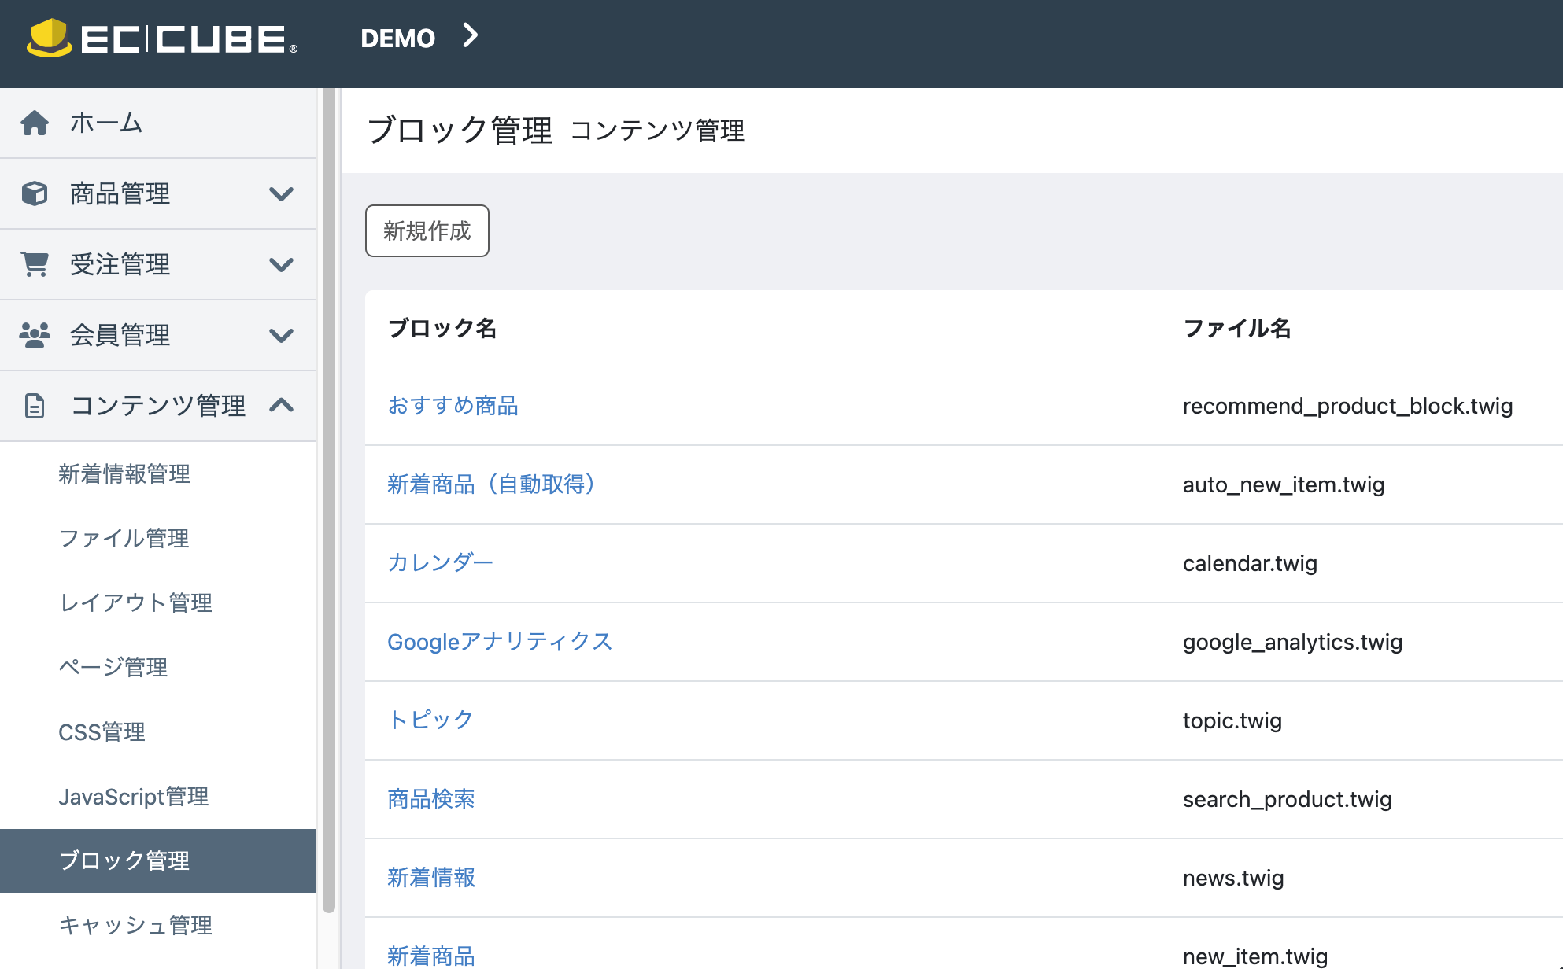Image resolution: width=1563 pixels, height=969 pixels.
Task: Click the shopping cart icon for 受注管理
Action: [35, 264]
